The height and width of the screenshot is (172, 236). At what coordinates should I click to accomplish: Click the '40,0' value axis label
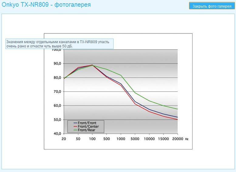[57, 134]
